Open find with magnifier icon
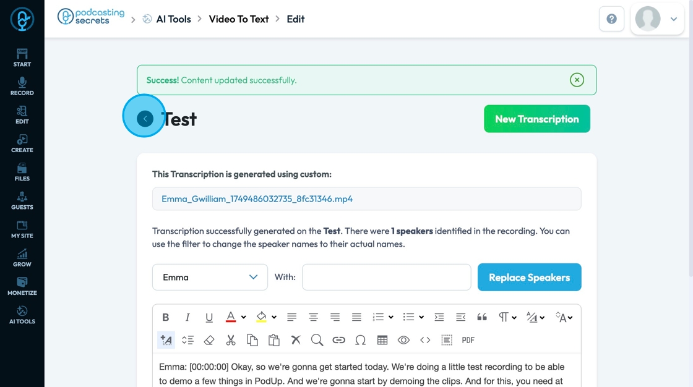Viewport: 693px width, 387px height. point(317,340)
